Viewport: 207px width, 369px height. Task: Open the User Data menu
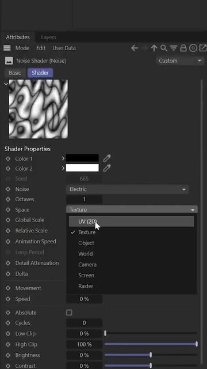[x=64, y=48]
